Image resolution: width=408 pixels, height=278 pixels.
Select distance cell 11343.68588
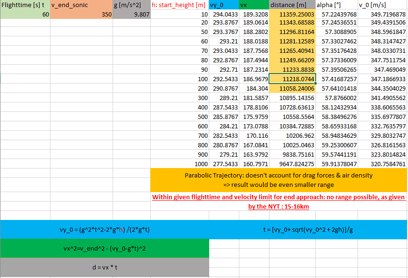[x=293, y=23]
